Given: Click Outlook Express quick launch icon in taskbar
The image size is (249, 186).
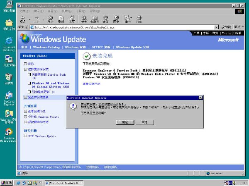Looking at the screenshot, I should (24, 183).
